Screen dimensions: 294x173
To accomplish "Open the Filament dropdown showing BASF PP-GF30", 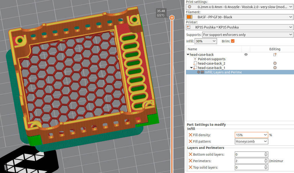I will (239, 17).
